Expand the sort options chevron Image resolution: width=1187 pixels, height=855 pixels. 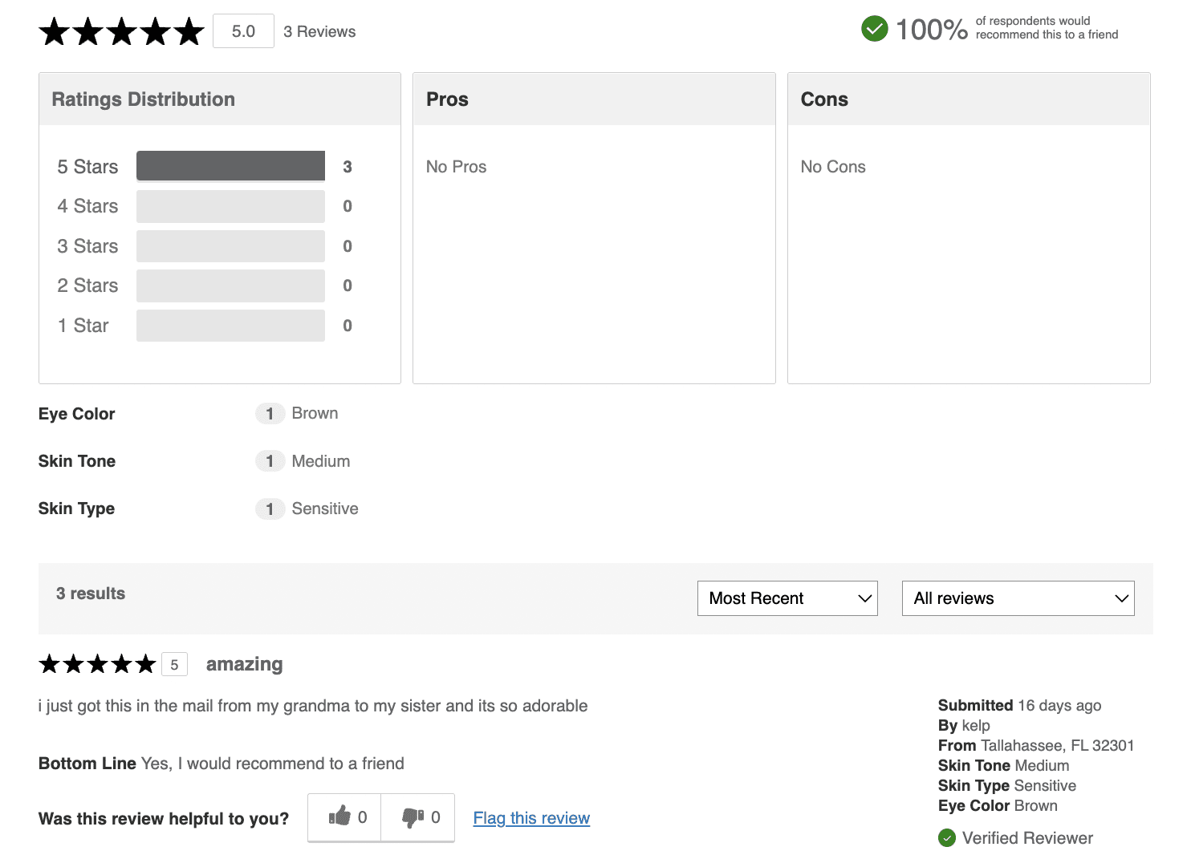pos(865,598)
